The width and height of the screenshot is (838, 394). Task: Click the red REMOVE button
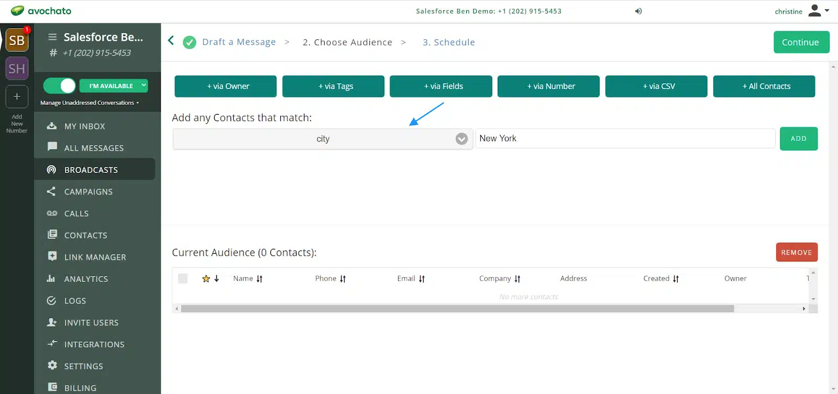click(x=797, y=252)
